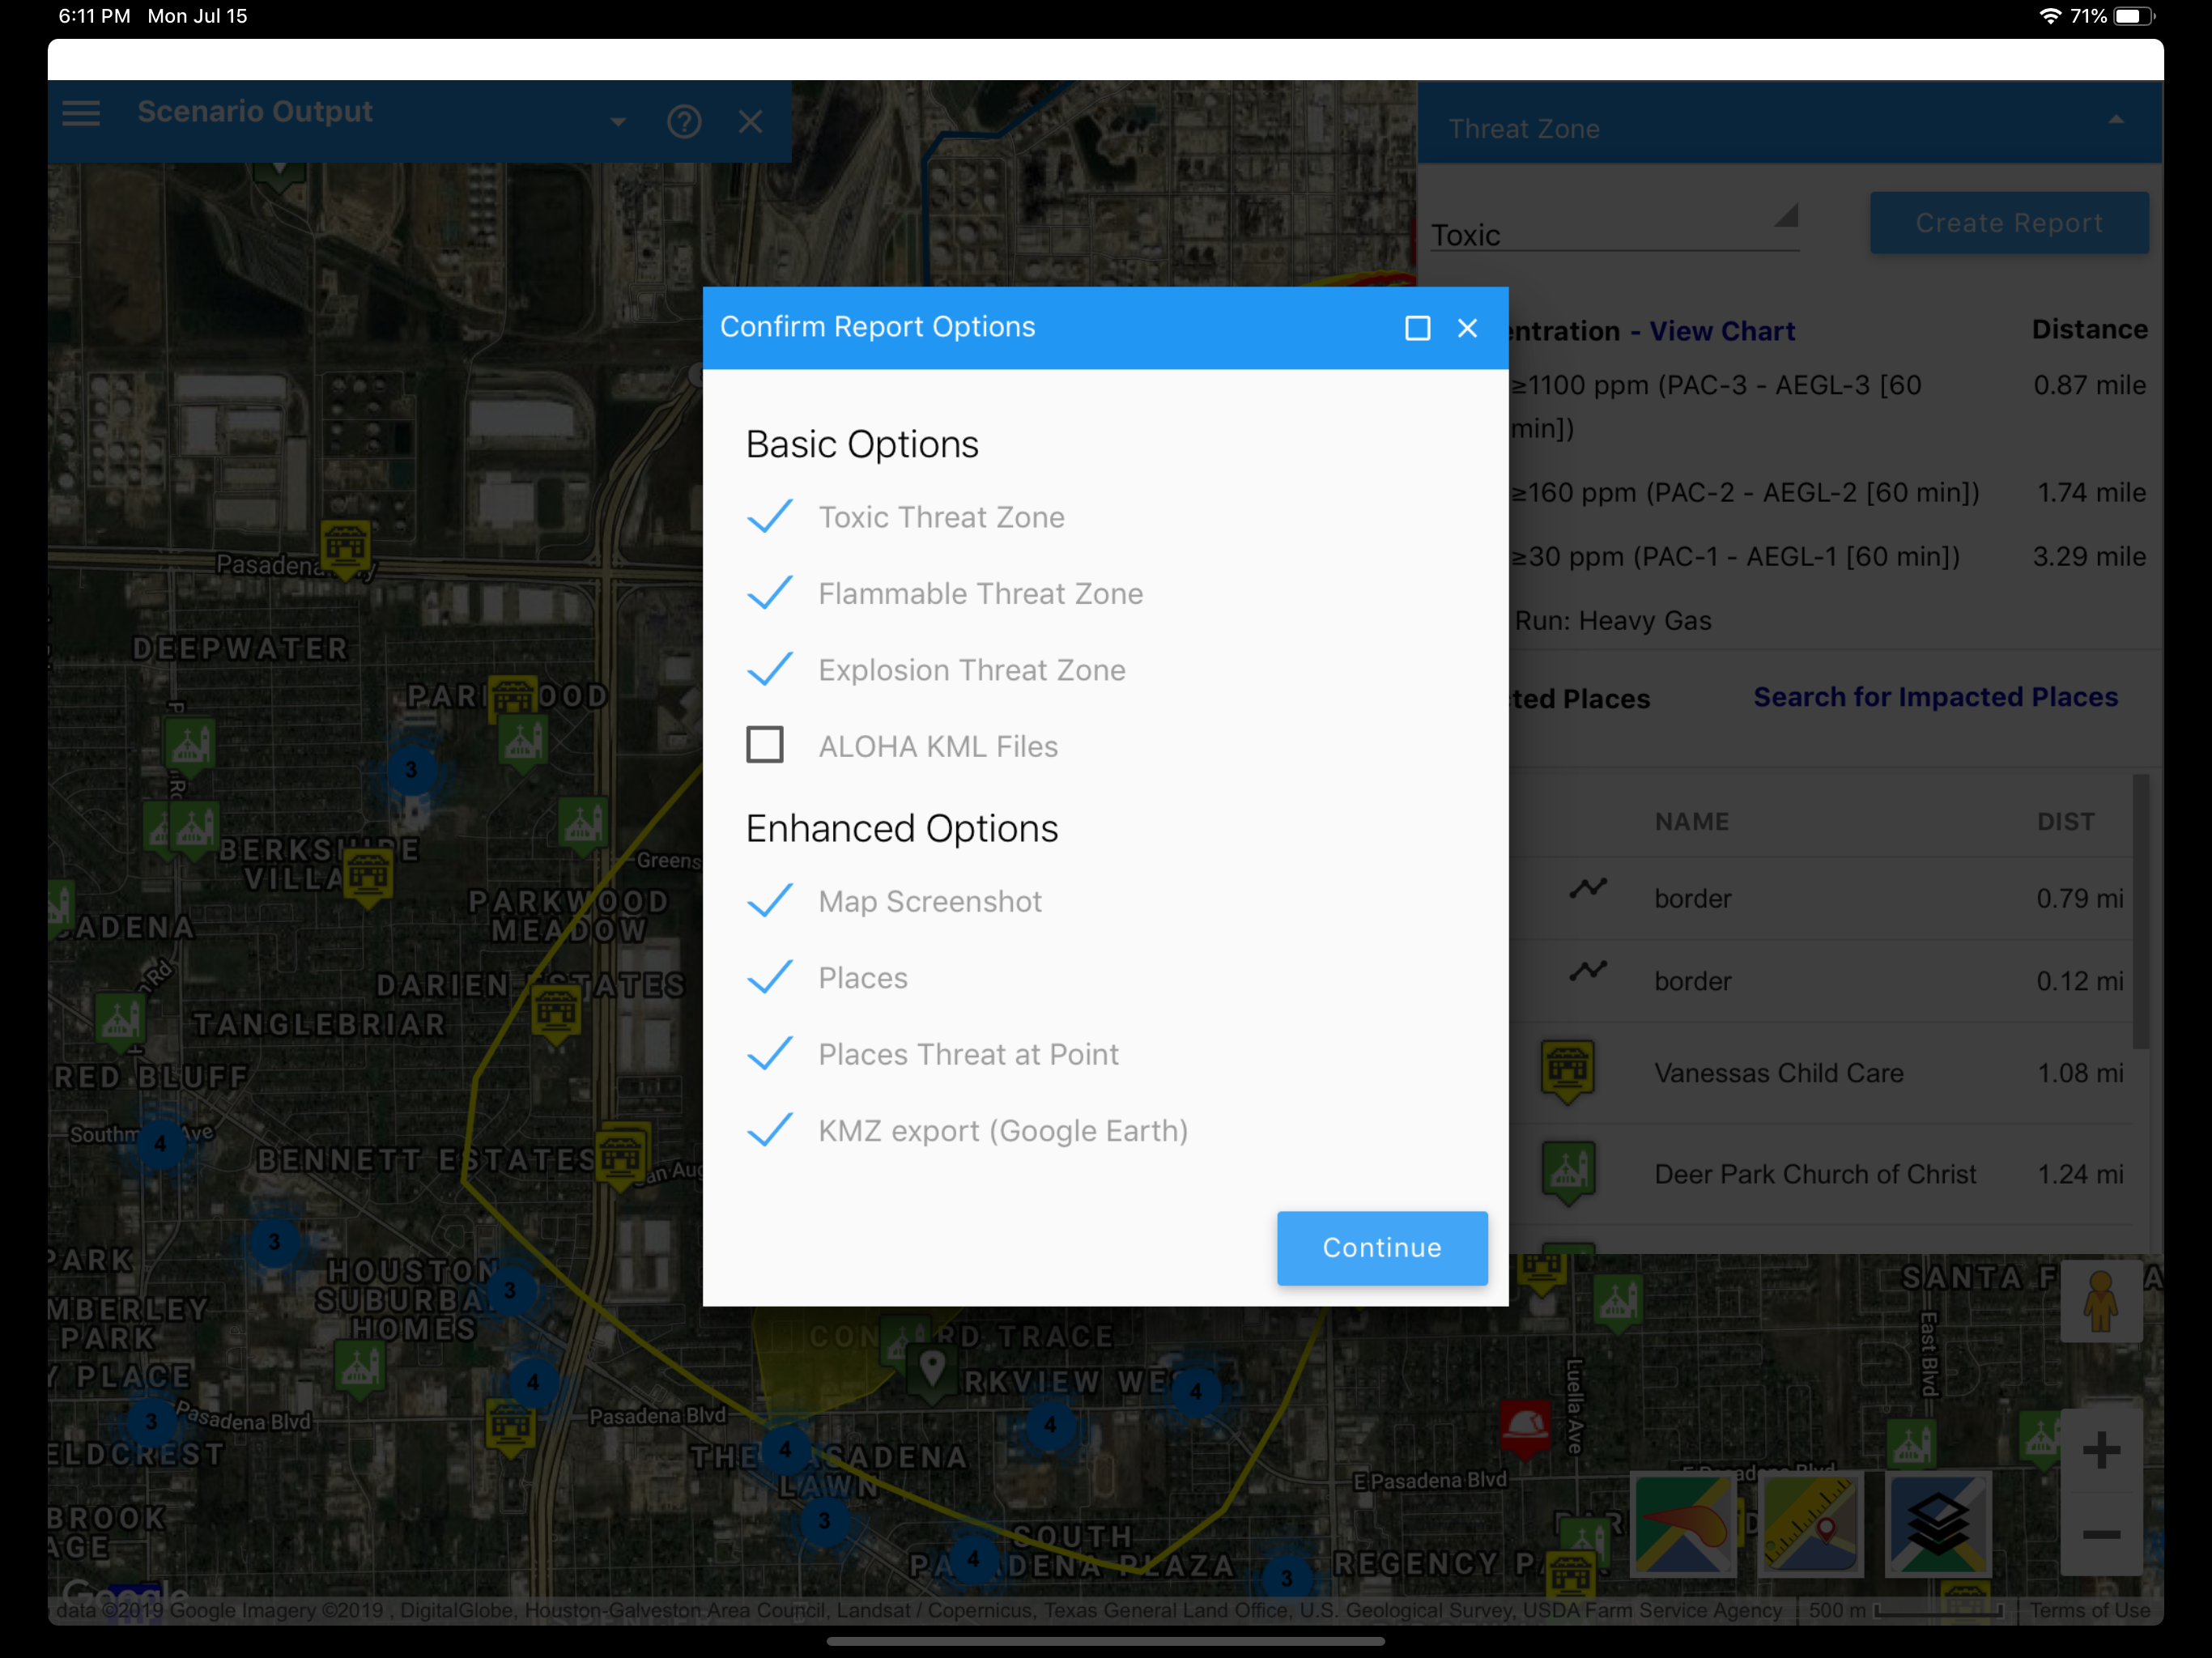The width and height of the screenshot is (2212, 1658).
Task: Click the places list scrollbar
Action: coord(2141,912)
